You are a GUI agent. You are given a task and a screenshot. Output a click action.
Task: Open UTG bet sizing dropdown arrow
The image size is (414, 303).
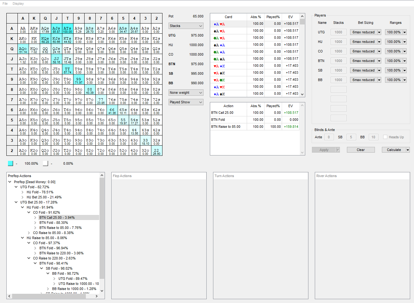379,32
